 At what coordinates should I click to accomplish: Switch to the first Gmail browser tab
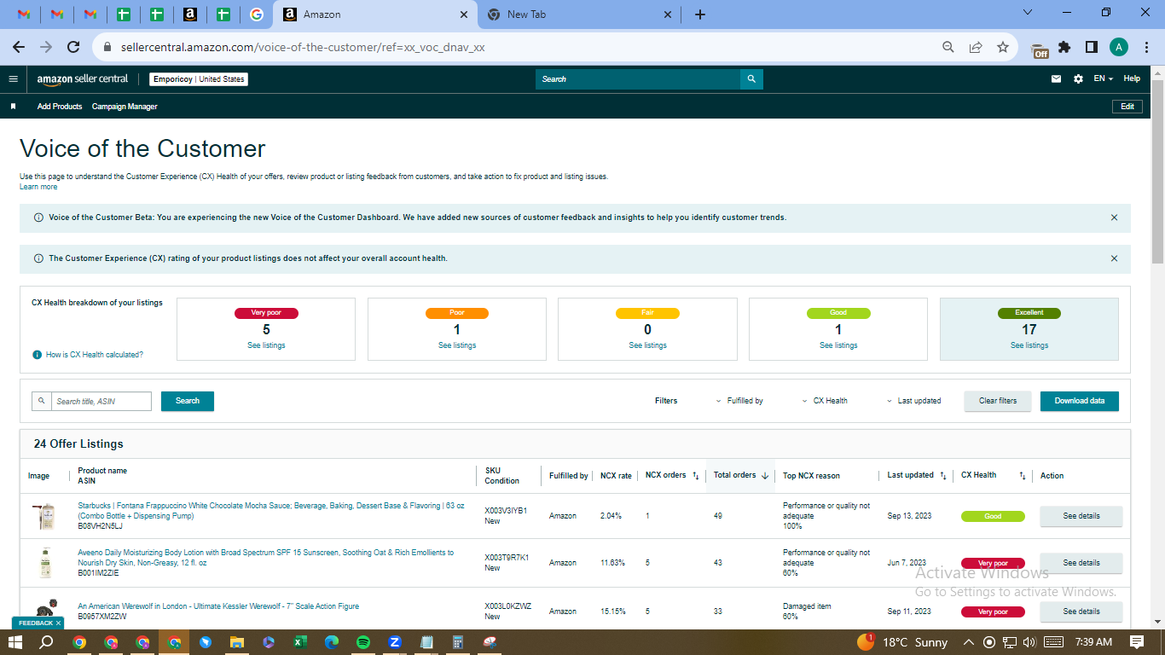point(25,14)
